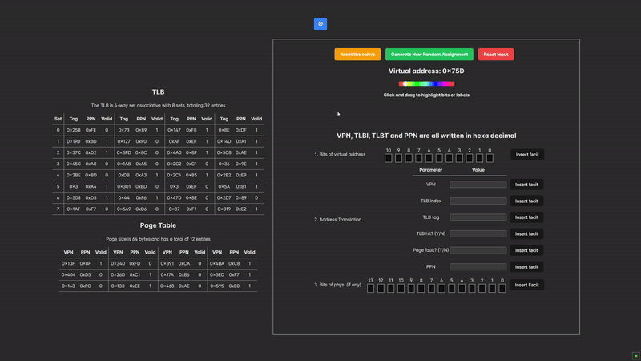Viewport: 641px width, 361px height.
Task: Click the Page Table heading
Action: pos(158,225)
